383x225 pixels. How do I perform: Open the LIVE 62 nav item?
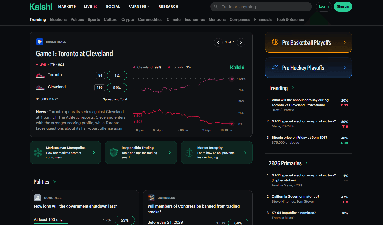click(x=91, y=7)
